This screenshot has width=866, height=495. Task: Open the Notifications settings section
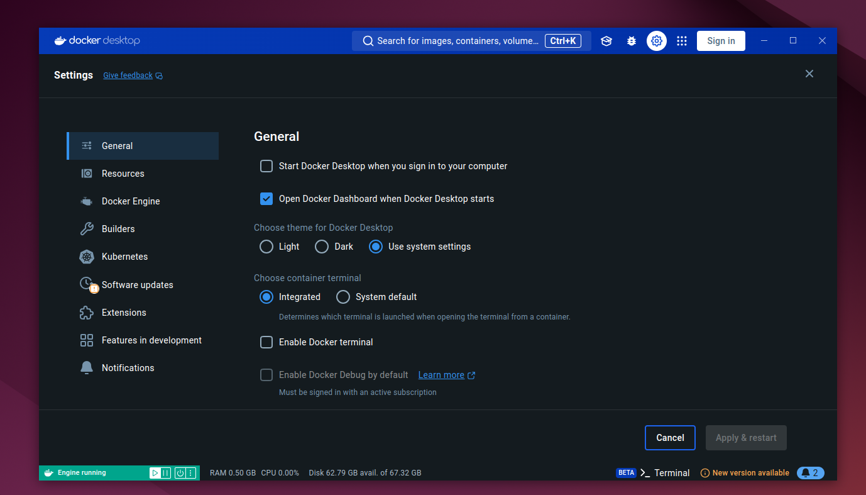pos(143,368)
